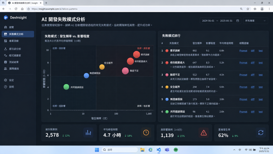The image size is (273, 154).
Task: Expand the 所有專案 dropdown
Action: (255, 21)
